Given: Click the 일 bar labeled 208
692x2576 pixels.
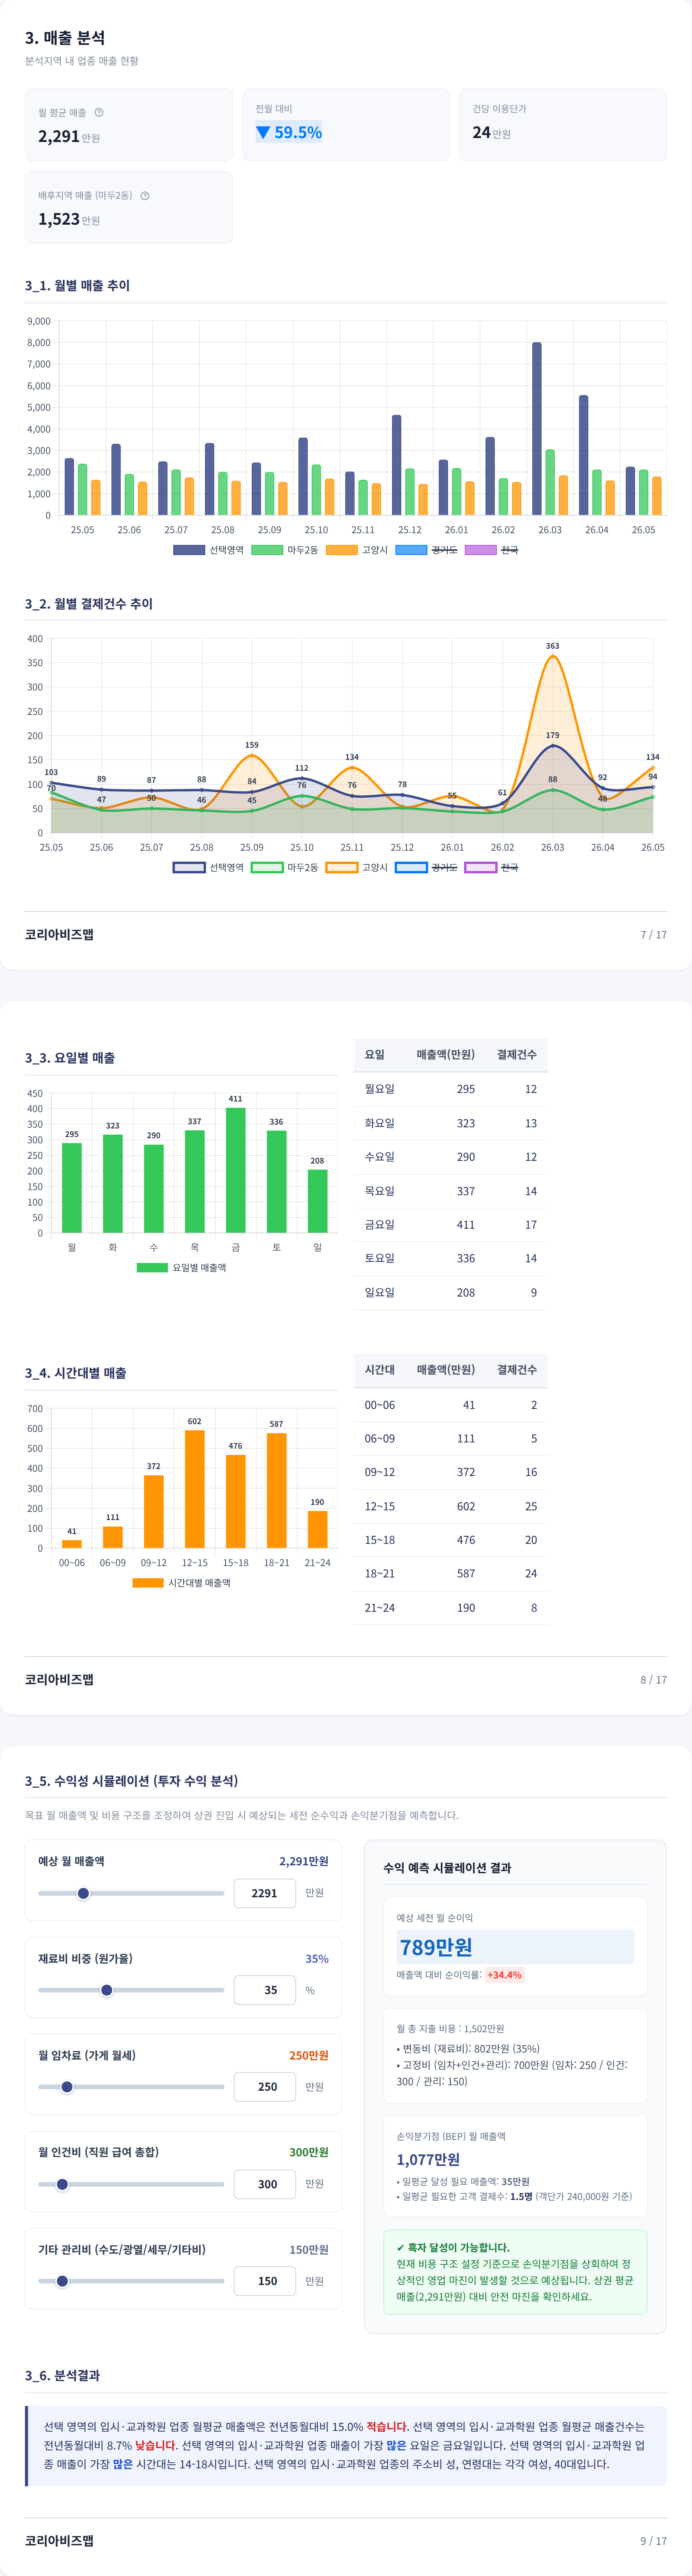Looking at the screenshot, I should point(318,1201).
